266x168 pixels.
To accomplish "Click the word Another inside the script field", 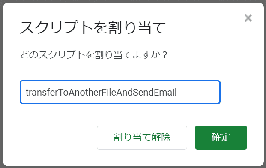I will [x=86, y=92].
